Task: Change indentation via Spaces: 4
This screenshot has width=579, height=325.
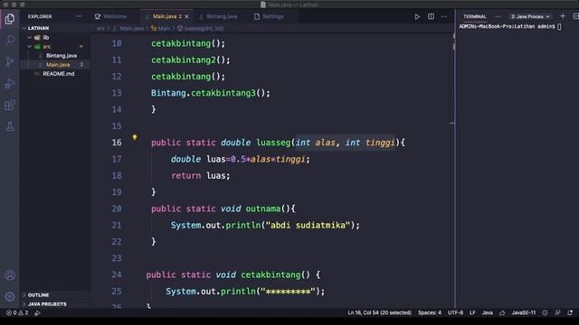Action: [x=430, y=313]
